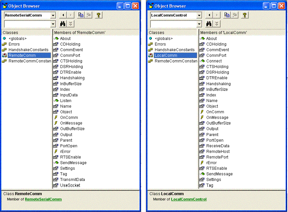Open Help question mark in the RemoteSerialComm window

coord(99,15)
